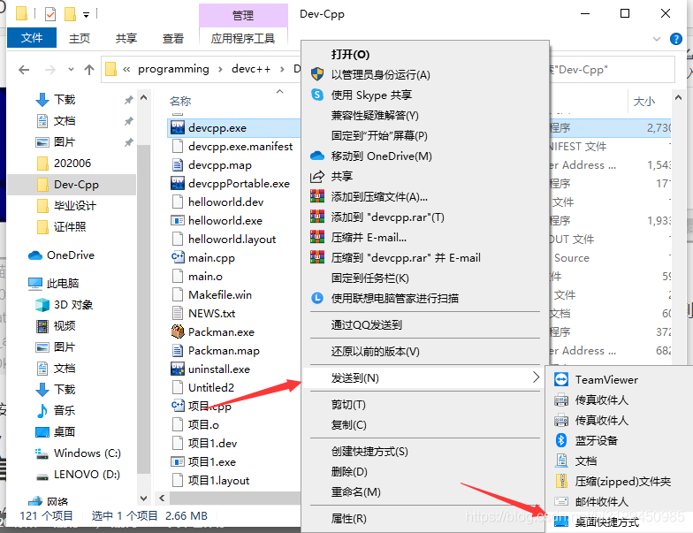Click breadcrumb chevron after devc++
Viewport: 693px width, 533px height.
coord(282,69)
